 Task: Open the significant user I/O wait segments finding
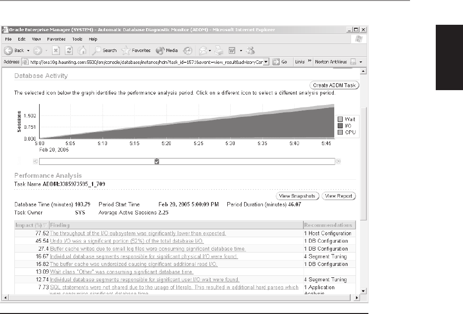(x=145, y=279)
